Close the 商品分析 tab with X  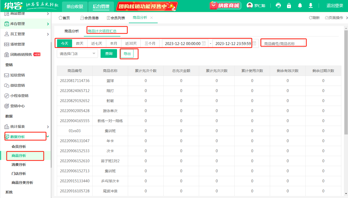[151, 18]
